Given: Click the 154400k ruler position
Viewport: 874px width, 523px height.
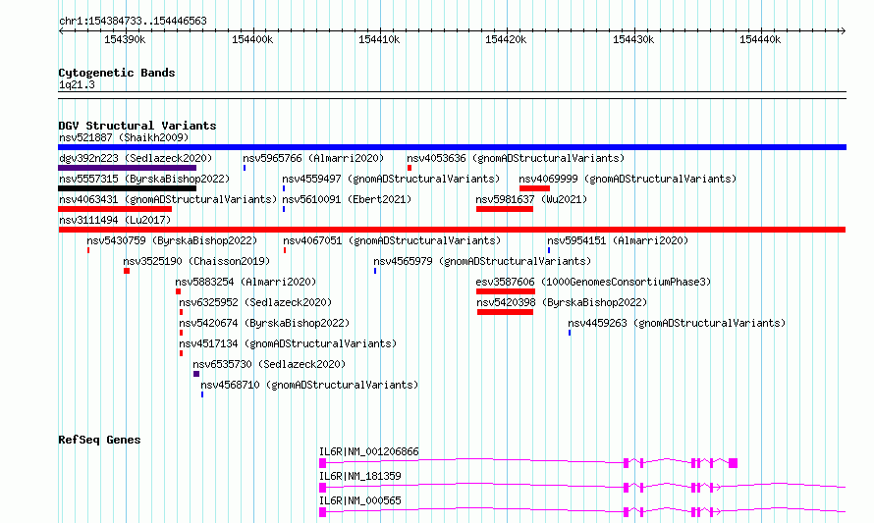Looking at the screenshot, I should [x=252, y=39].
